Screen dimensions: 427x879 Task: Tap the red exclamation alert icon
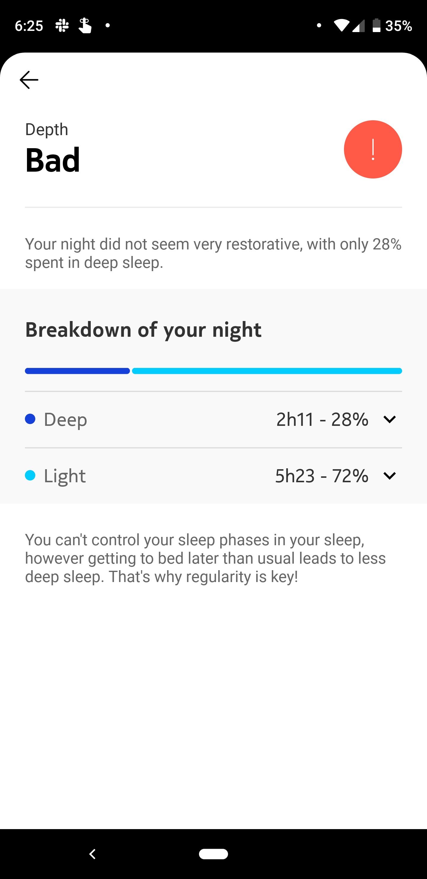tap(373, 149)
